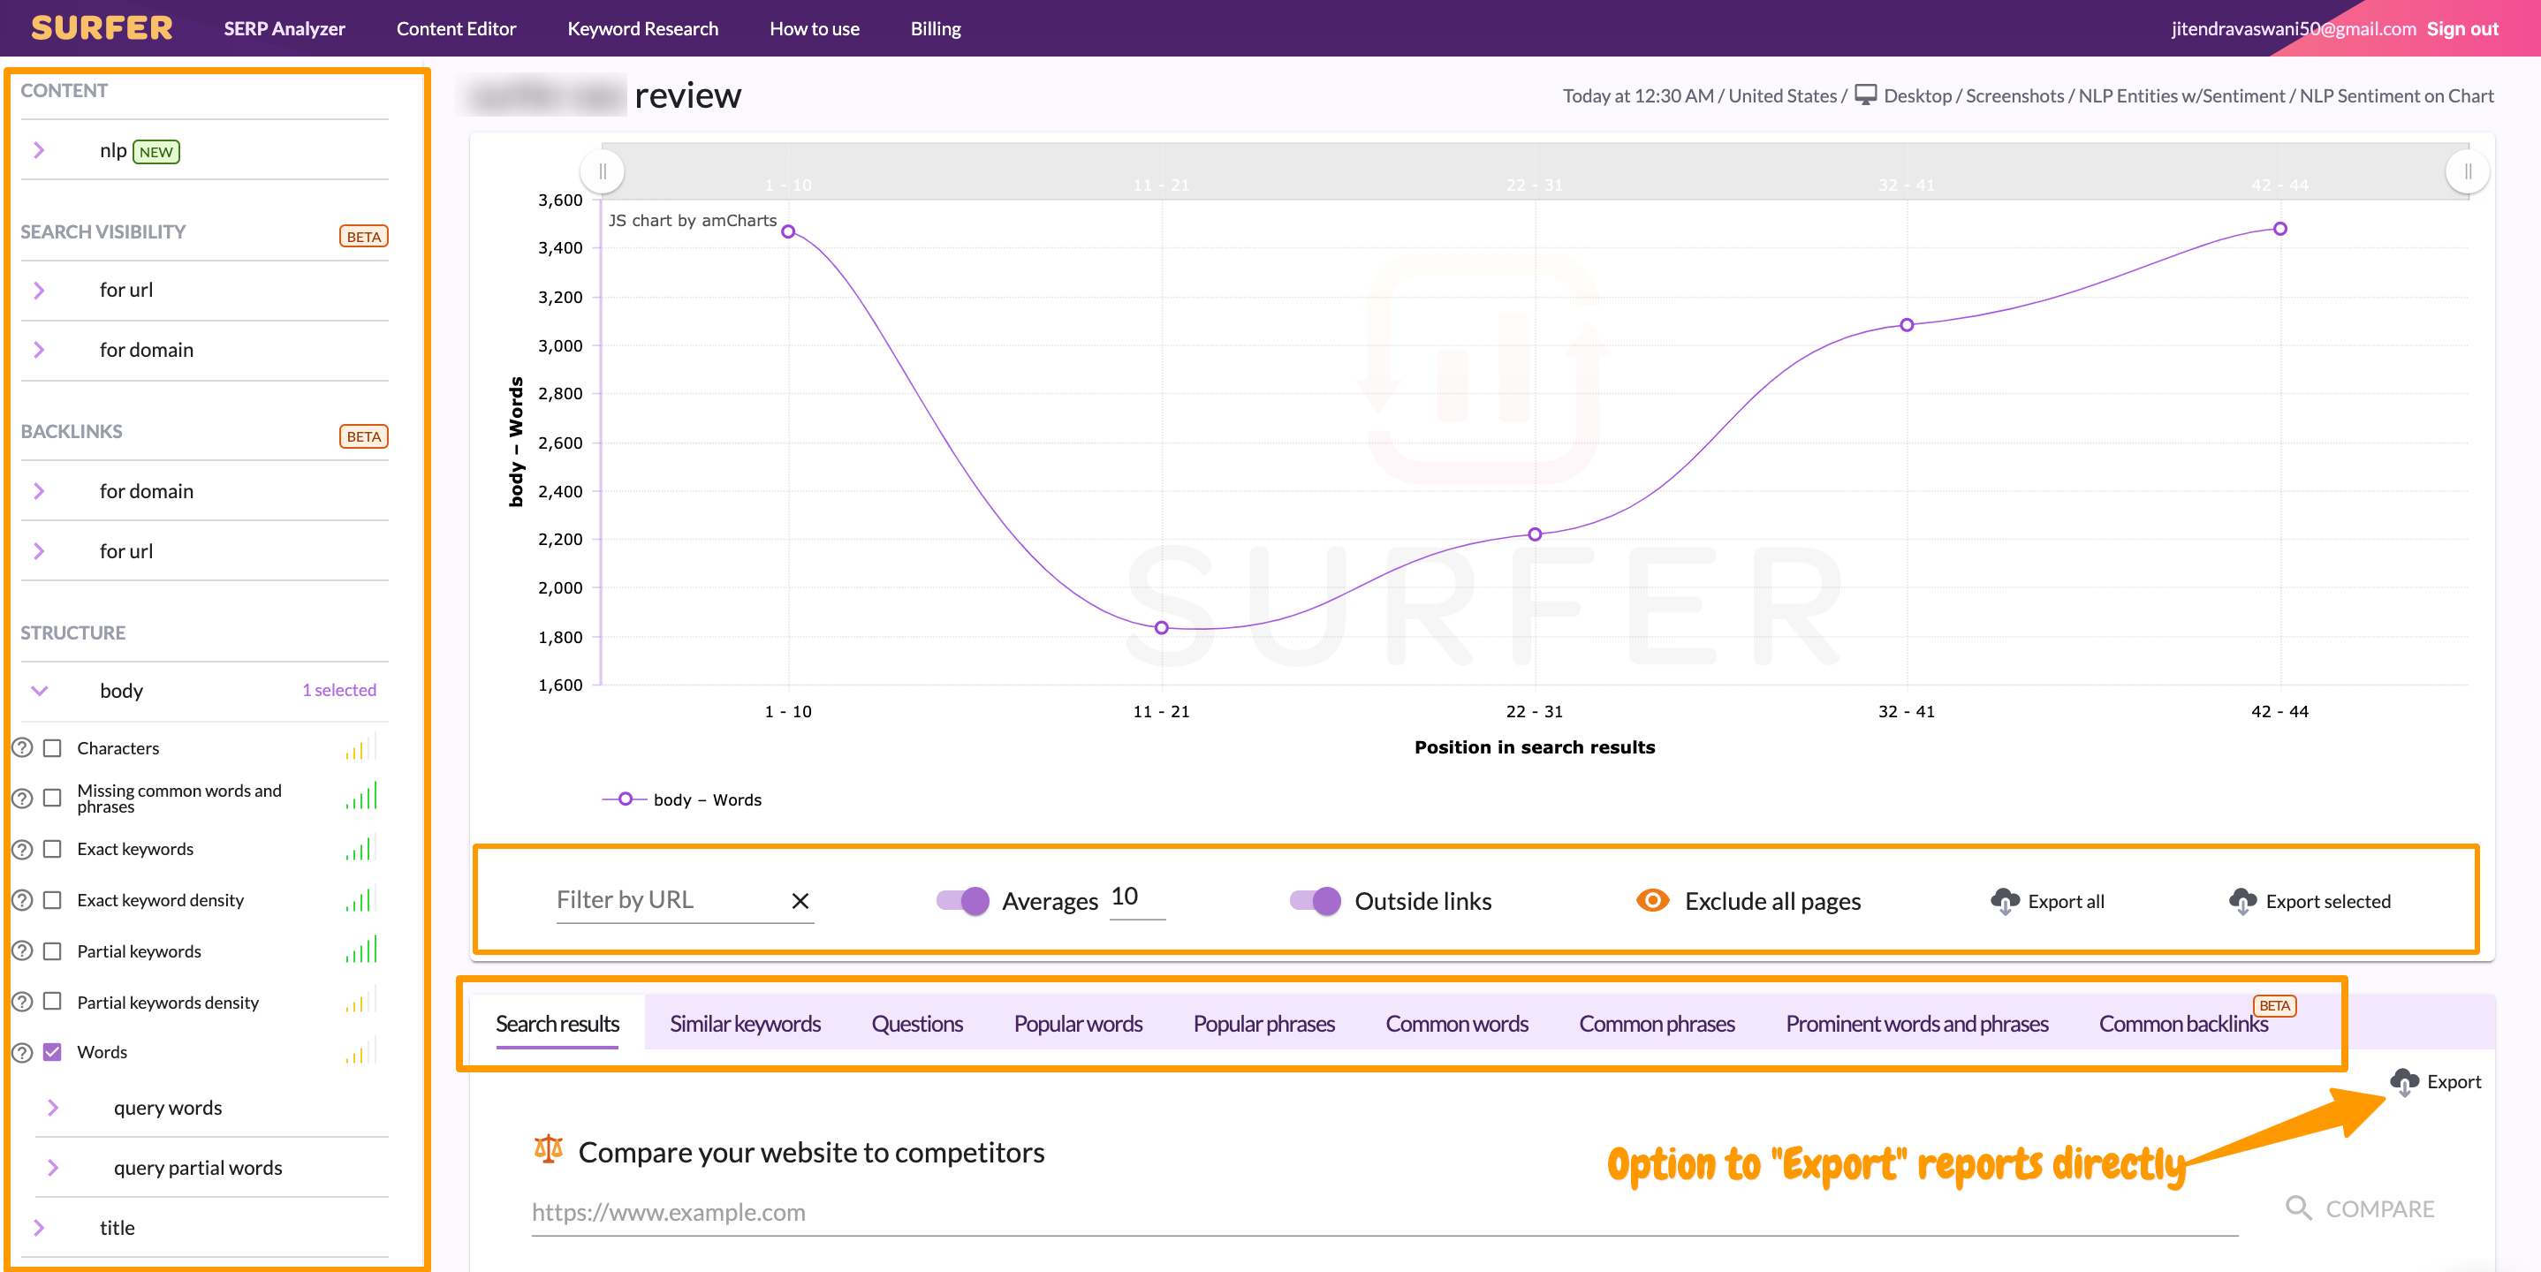Switch to the Popular phrases tab
Image resolution: width=2541 pixels, height=1272 pixels.
[x=1263, y=1024]
